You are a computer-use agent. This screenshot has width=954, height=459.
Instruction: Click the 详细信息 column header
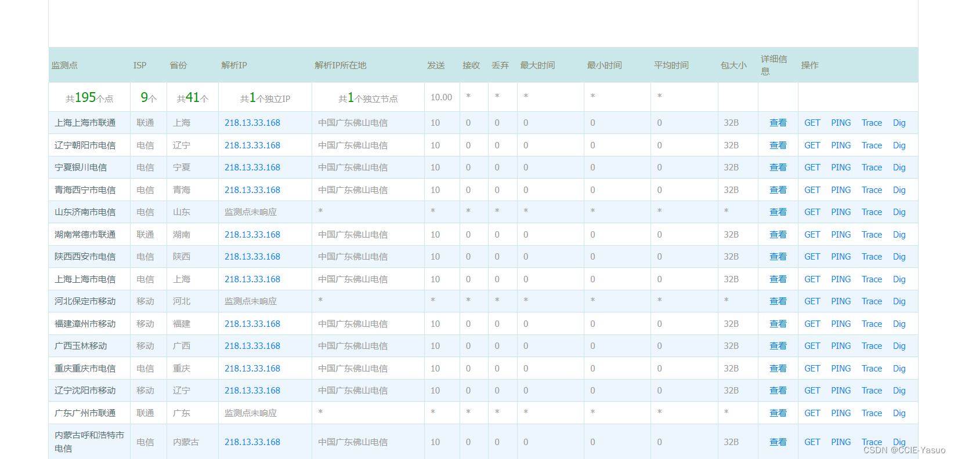774,65
